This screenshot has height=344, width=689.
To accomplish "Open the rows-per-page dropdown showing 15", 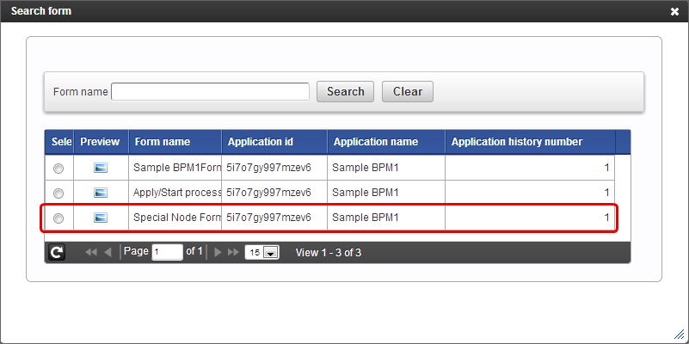I will (261, 253).
